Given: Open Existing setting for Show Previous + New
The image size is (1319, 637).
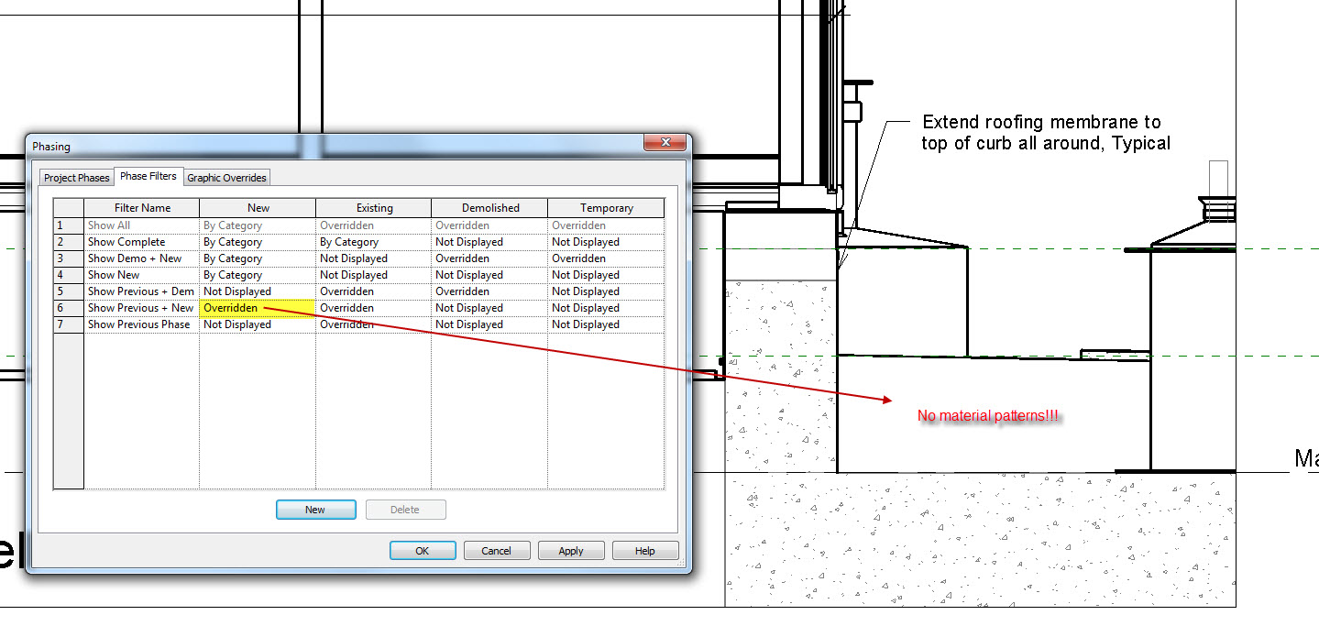Looking at the screenshot, I should (x=374, y=308).
